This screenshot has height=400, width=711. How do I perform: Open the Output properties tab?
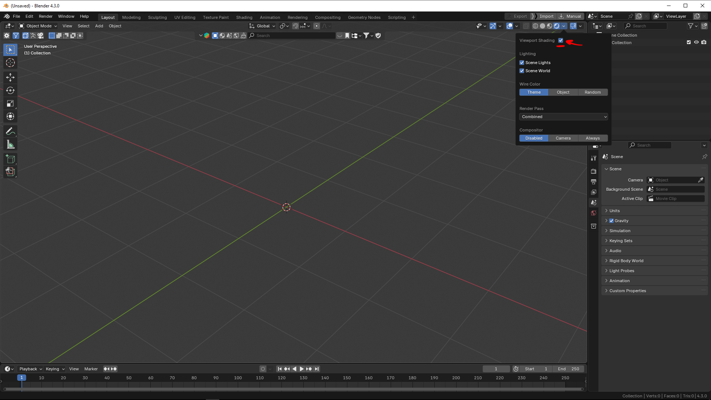pos(594,182)
